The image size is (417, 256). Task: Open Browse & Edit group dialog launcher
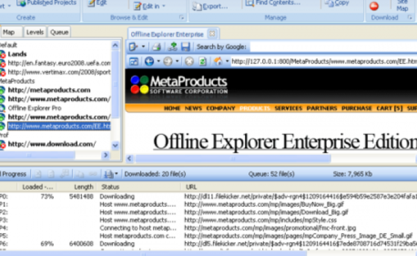pyautogui.click(x=182, y=17)
